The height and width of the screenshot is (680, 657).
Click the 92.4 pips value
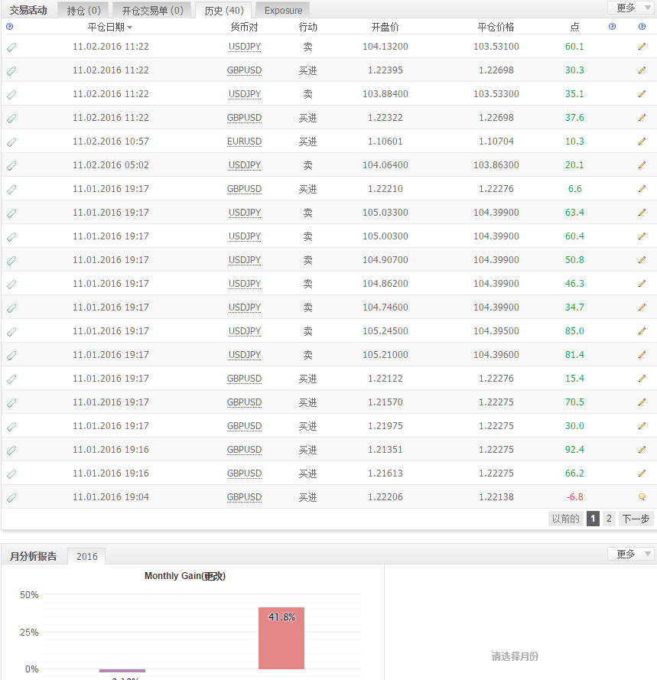574,450
